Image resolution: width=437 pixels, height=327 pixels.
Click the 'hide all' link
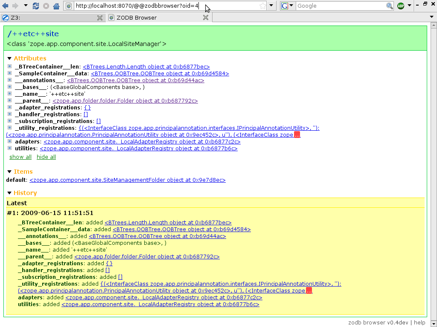(x=46, y=157)
